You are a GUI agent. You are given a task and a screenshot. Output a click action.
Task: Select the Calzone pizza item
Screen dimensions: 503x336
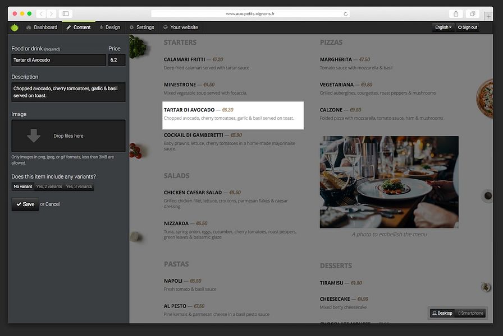point(381,114)
